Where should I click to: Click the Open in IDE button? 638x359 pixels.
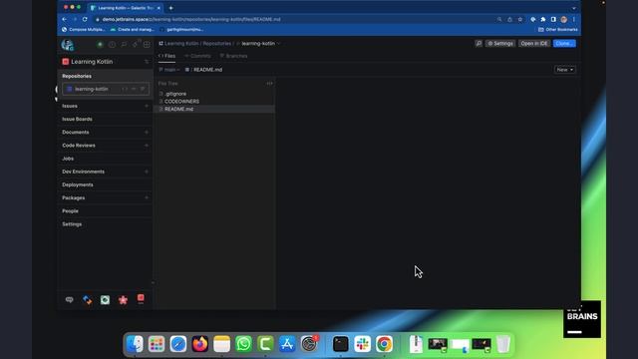pos(534,43)
